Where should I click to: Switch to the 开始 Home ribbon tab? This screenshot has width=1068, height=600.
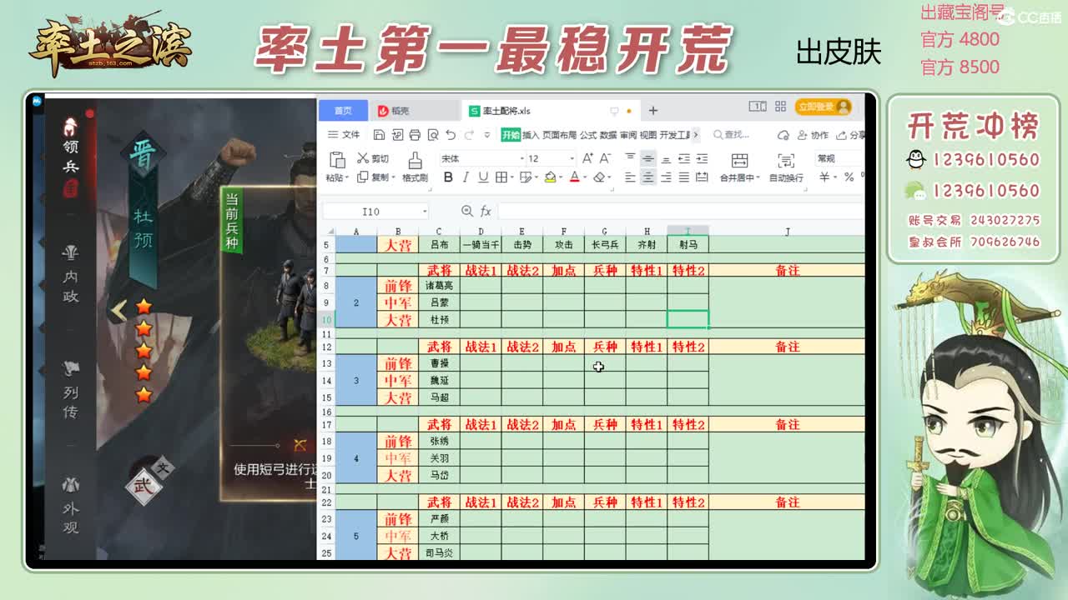pyautogui.click(x=510, y=134)
